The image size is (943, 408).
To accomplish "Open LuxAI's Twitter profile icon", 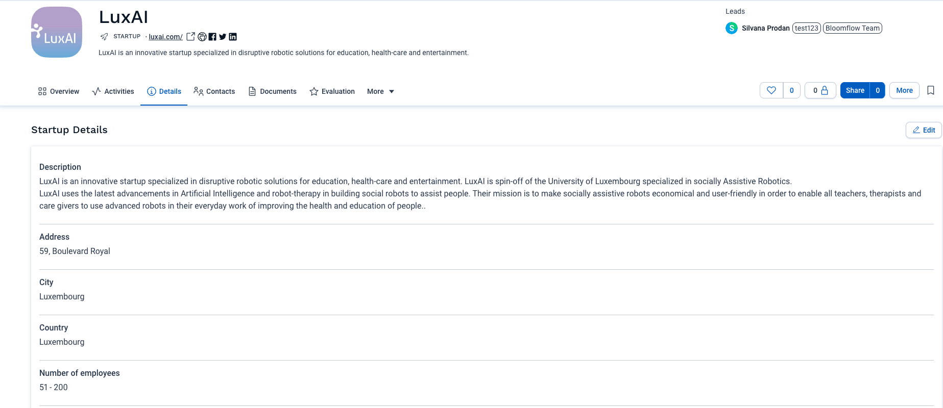I will [223, 37].
